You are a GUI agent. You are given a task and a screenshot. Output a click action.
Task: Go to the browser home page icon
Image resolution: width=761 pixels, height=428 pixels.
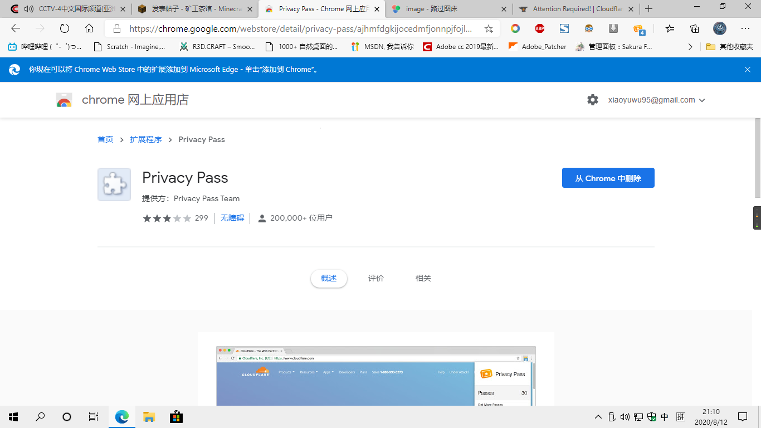[x=89, y=28]
